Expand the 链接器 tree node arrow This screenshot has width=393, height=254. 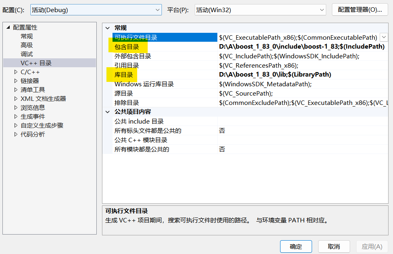[x=16, y=81]
